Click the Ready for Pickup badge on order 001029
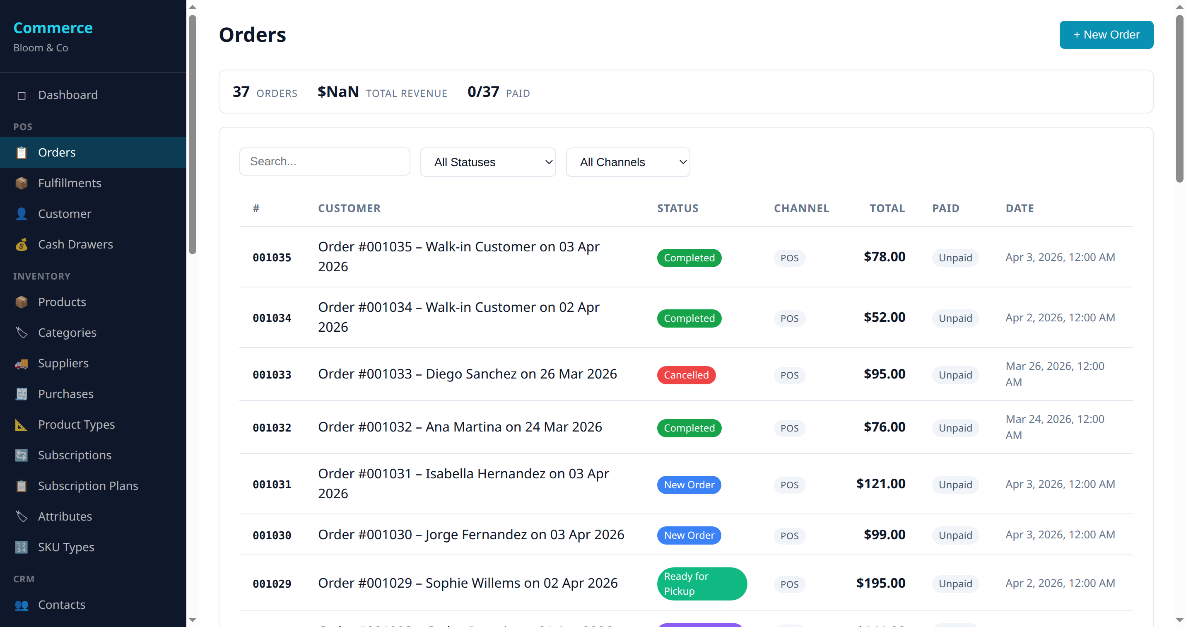Image resolution: width=1186 pixels, height=627 pixels. pyautogui.click(x=701, y=583)
